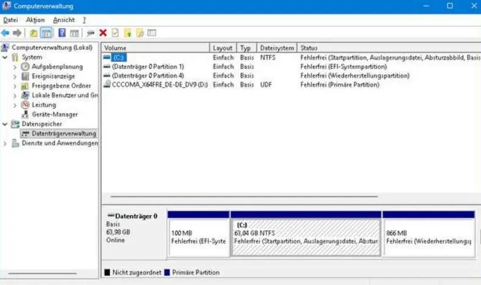Click the red X delete icon

coord(103,33)
